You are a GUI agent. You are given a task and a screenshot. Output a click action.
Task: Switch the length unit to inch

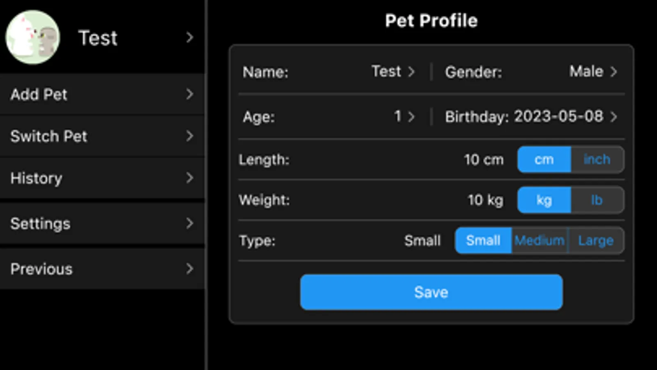coord(597,160)
